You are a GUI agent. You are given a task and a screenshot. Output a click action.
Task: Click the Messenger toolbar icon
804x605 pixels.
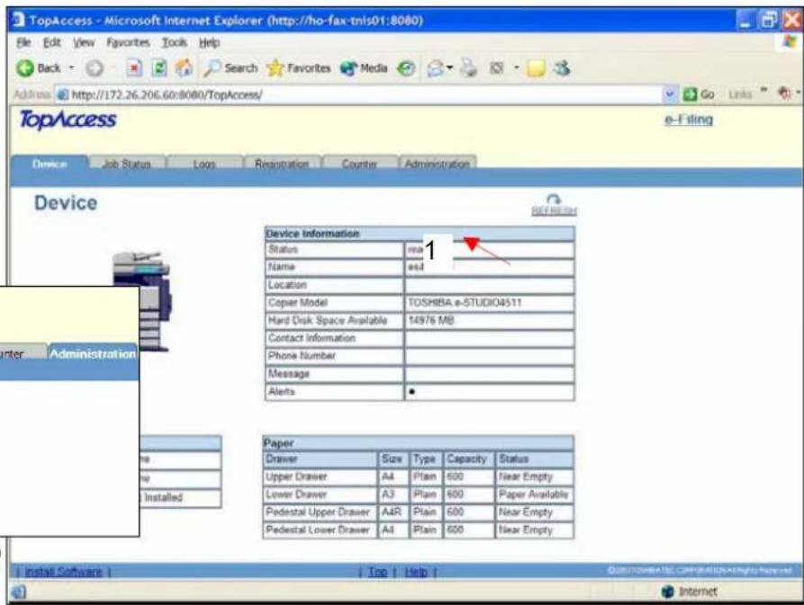coord(562,68)
